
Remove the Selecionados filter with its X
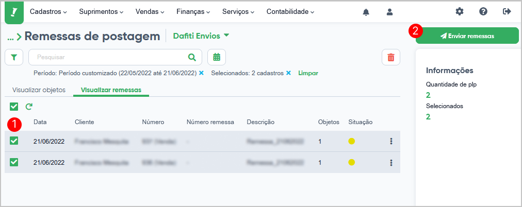click(x=289, y=73)
